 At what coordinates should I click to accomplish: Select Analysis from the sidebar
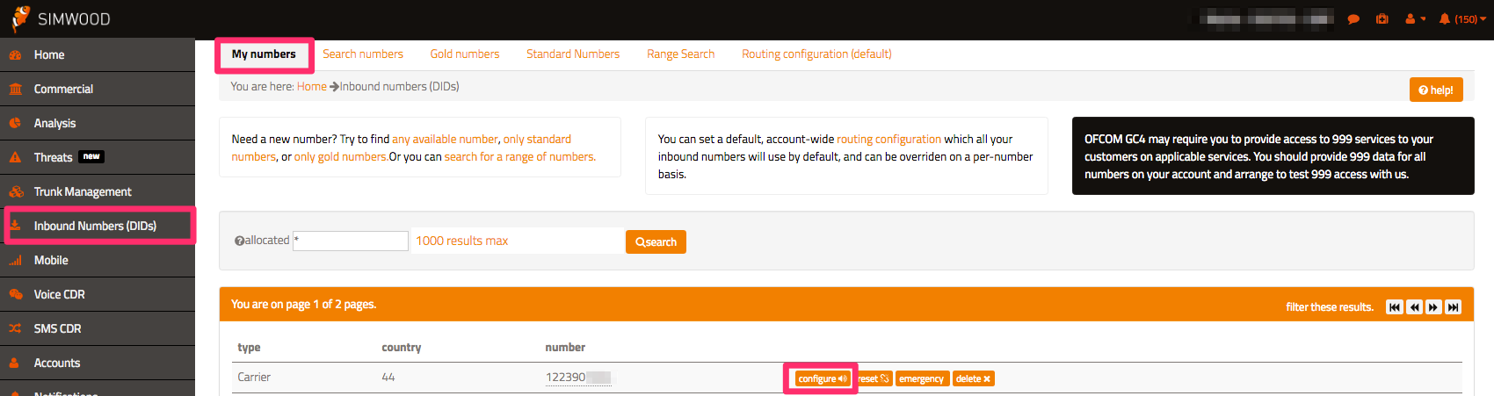(x=98, y=123)
